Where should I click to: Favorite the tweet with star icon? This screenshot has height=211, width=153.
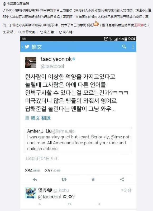pyautogui.click(x=93, y=179)
